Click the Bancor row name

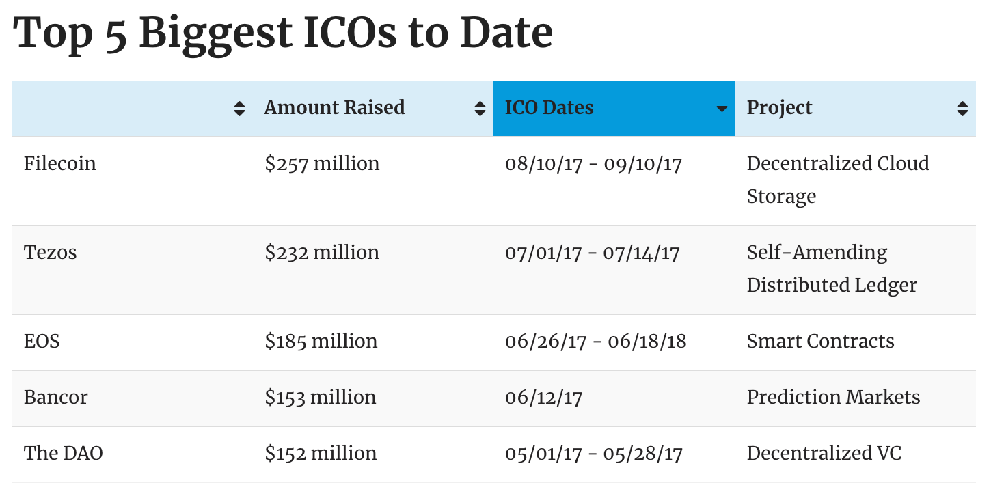click(56, 398)
